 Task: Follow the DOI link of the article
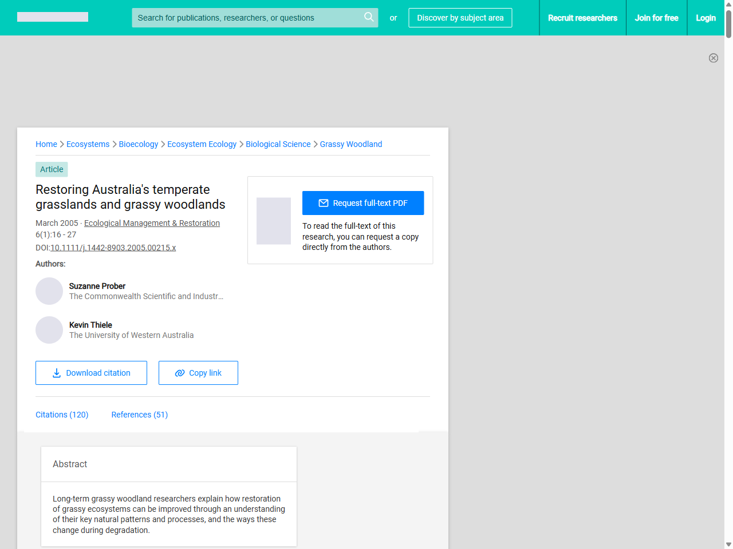click(x=113, y=248)
